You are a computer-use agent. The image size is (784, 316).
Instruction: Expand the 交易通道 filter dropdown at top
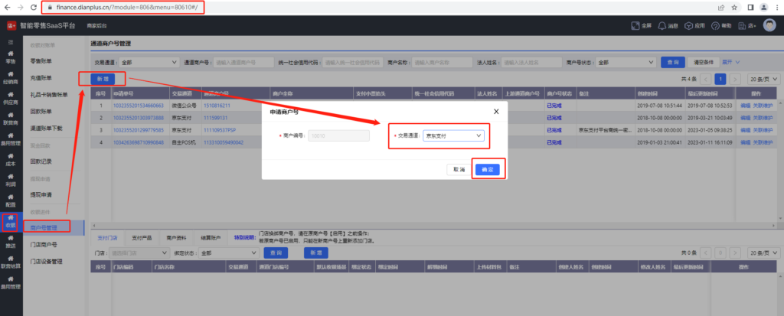click(149, 63)
